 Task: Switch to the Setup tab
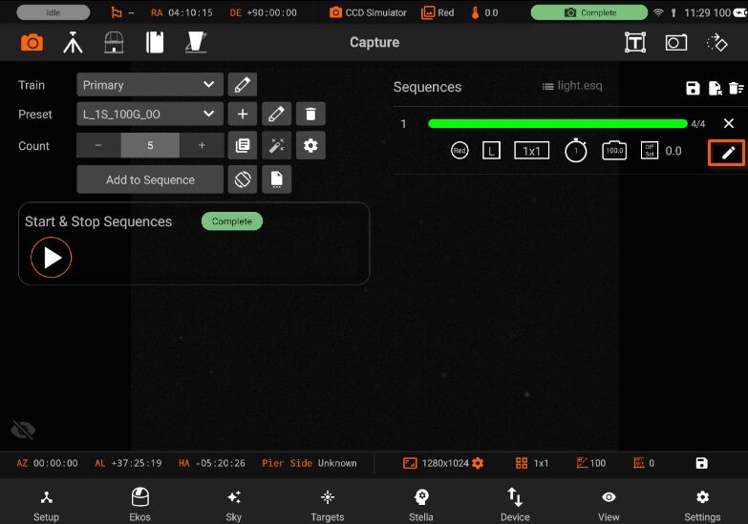pos(46,506)
